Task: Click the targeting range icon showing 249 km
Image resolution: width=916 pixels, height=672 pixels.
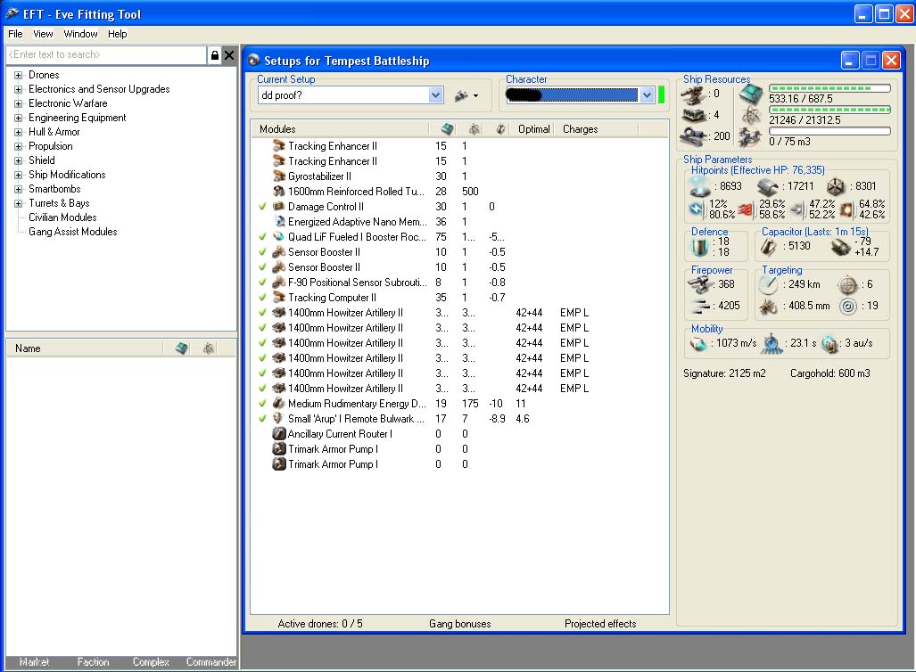Action: (x=768, y=285)
